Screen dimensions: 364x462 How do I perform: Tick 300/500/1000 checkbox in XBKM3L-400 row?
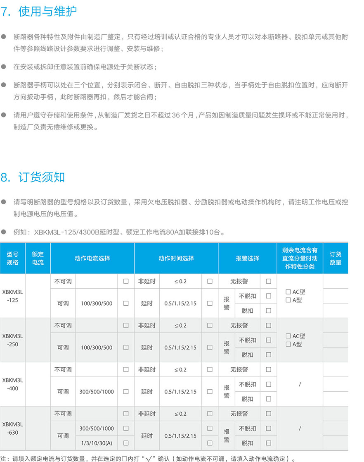[x=126, y=391]
